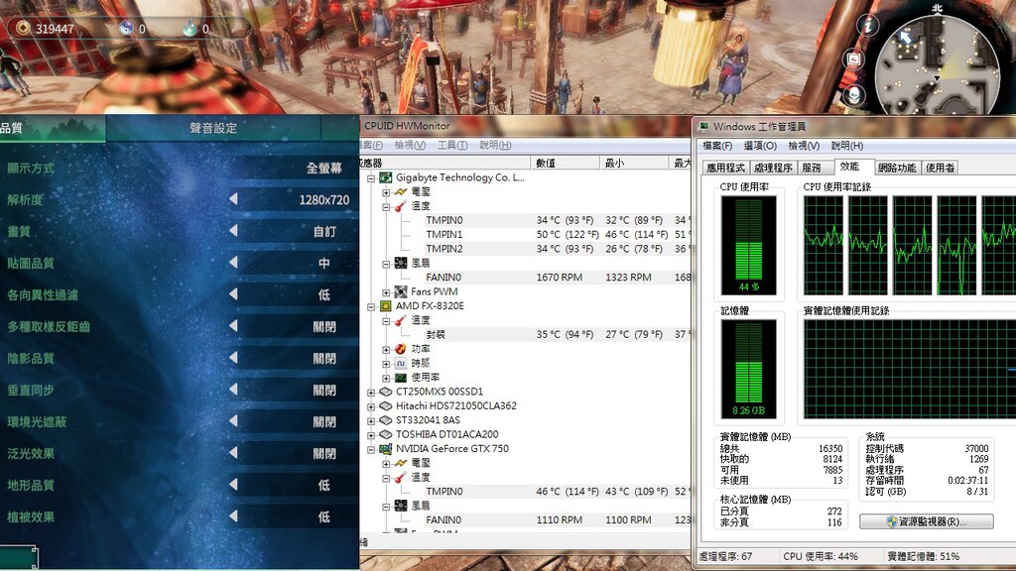Expand the TOSHIBA DT01ACA200 node
Screen dimensions: 1016x571
click(x=371, y=435)
